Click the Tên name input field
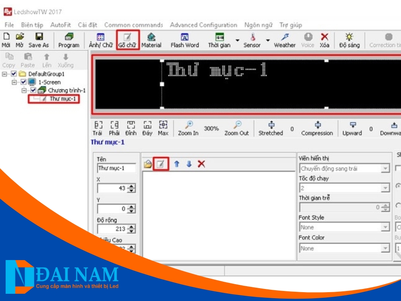The image size is (401, 301). [x=116, y=169]
